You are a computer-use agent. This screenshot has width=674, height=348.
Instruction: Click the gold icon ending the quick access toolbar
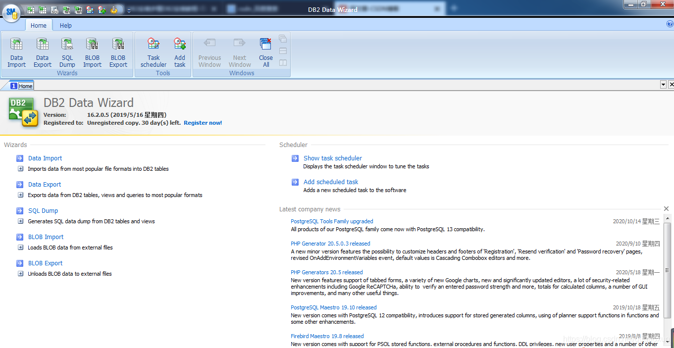[114, 9]
